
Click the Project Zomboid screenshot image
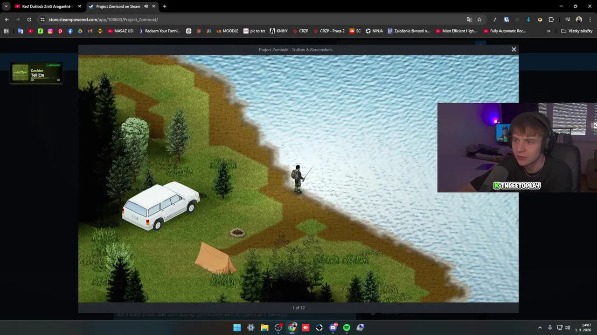pyautogui.click(x=298, y=179)
